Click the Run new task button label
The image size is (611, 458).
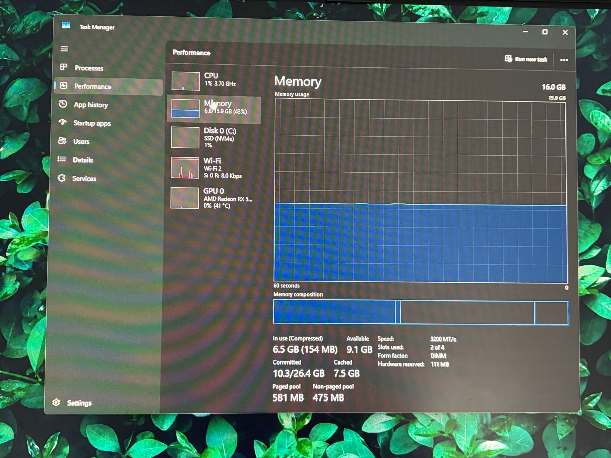[x=531, y=59]
